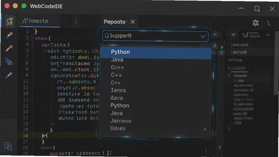Click the folder row under the right-panel heading
The height and width of the screenshot is (157, 279).
click(x=237, y=68)
